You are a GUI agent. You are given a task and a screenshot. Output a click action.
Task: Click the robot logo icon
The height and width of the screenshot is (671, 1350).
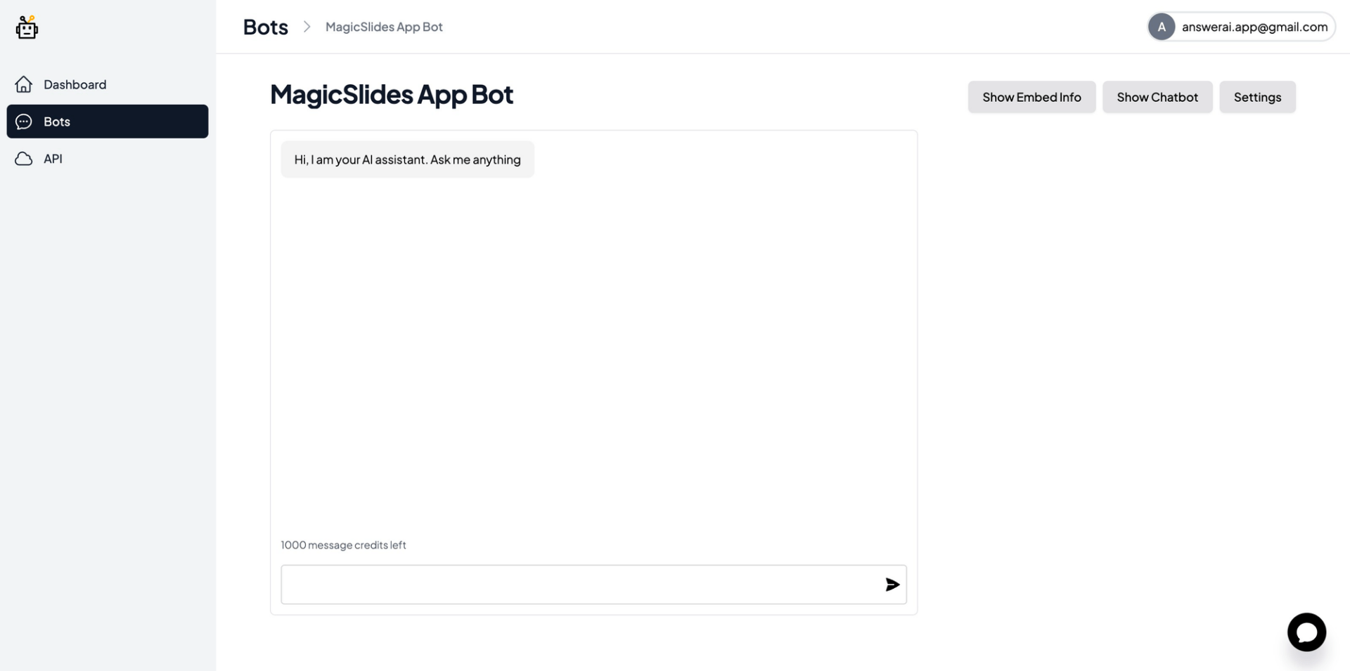coord(27,27)
